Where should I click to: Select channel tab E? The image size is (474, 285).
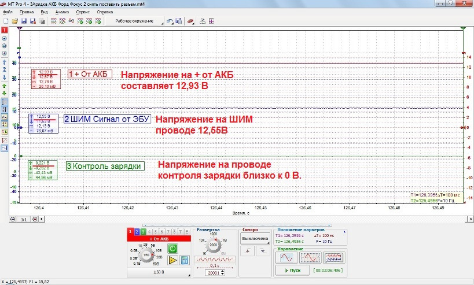click(187, 232)
